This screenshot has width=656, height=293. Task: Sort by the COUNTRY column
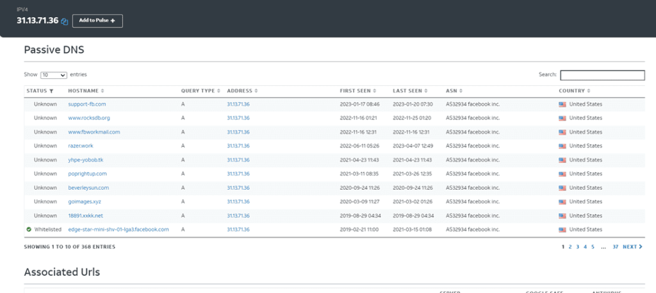click(x=575, y=91)
